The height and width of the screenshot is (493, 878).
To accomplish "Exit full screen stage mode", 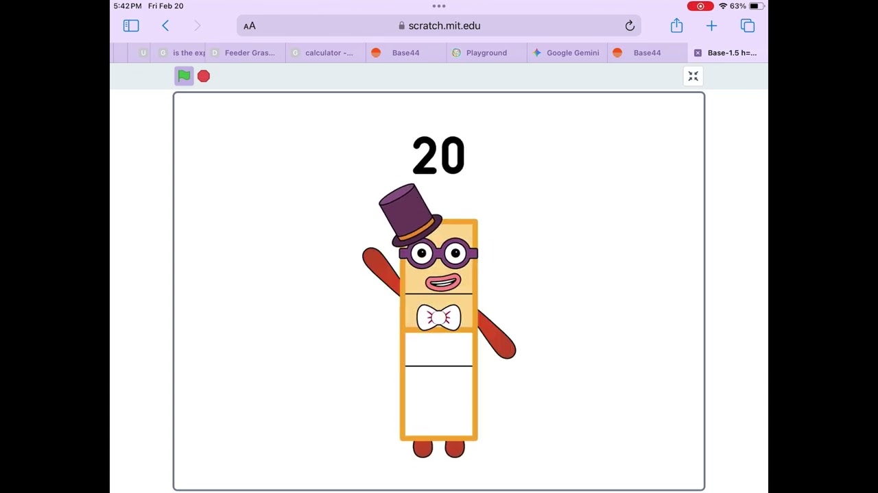I will (693, 76).
